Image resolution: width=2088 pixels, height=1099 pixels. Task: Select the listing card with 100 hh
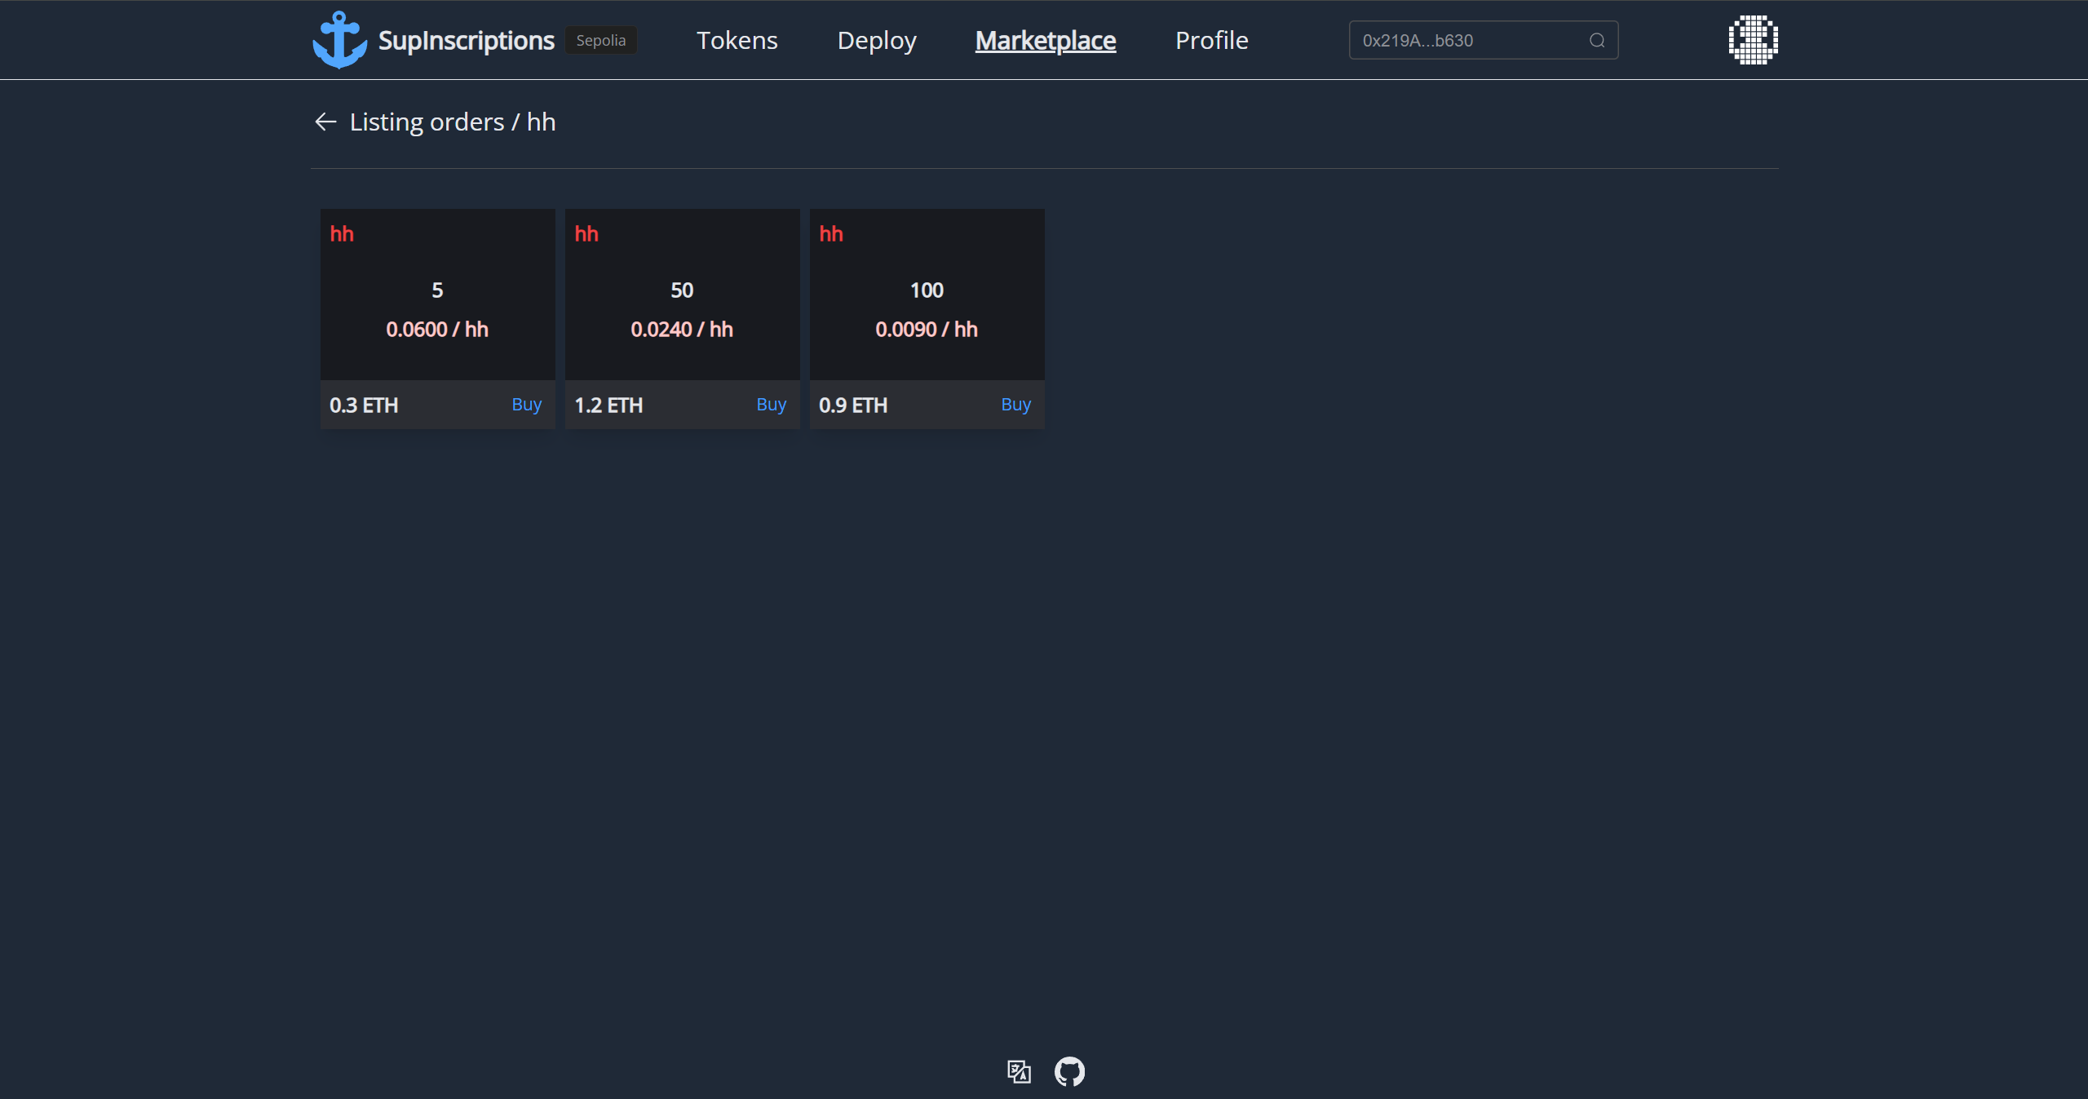[x=927, y=295]
